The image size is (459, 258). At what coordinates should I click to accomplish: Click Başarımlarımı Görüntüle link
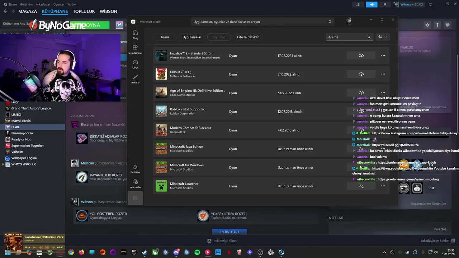coord(429,204)
